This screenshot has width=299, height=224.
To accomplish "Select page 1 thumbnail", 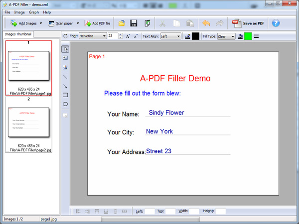I will tap(28, 68).
